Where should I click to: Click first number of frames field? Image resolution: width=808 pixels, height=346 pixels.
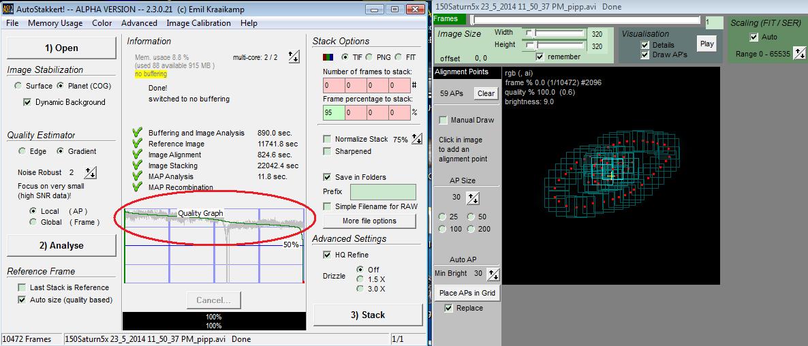coord(334,85)
